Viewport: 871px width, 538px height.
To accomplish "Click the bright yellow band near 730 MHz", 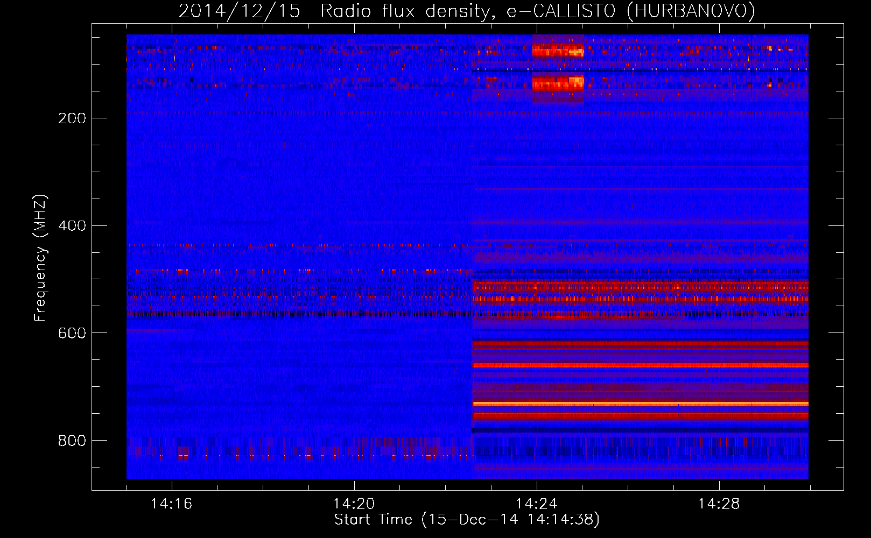I will coord(640,403).
